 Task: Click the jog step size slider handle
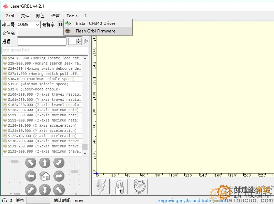coord(74,172)
